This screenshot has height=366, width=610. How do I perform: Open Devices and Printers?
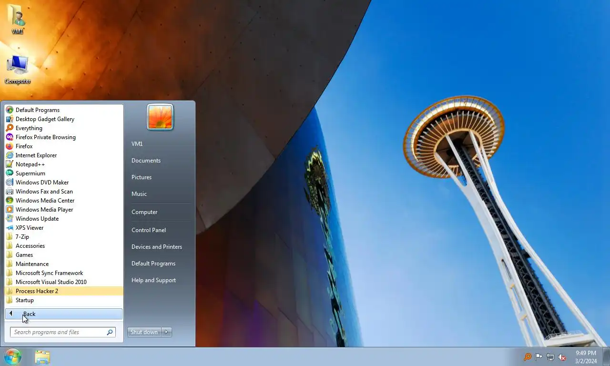pos(160,247)
